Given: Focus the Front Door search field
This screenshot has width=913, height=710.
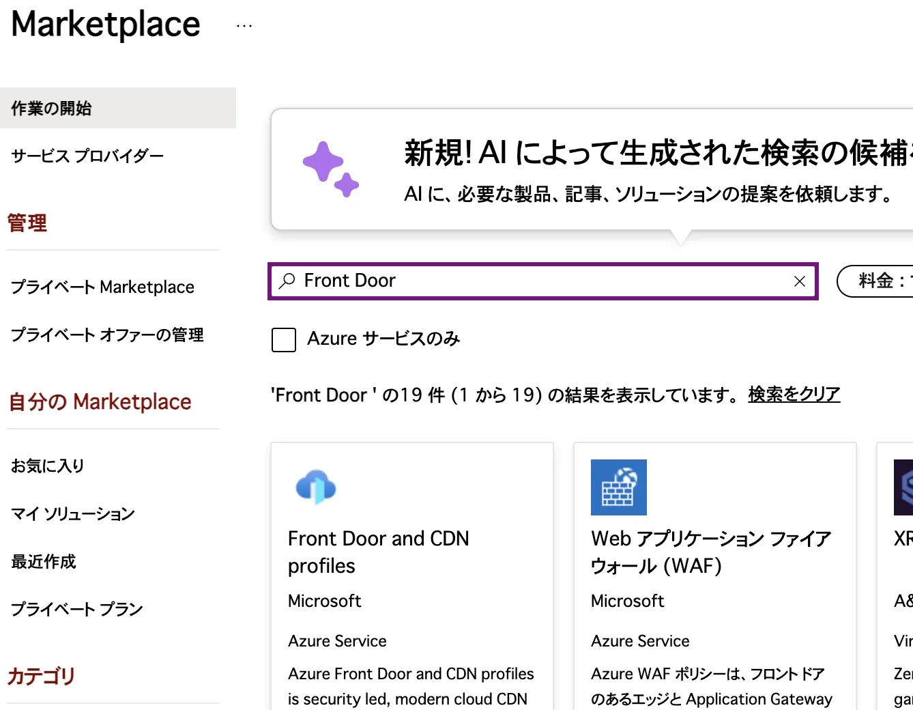Looking at the screenshot, I should coord(543,281).
